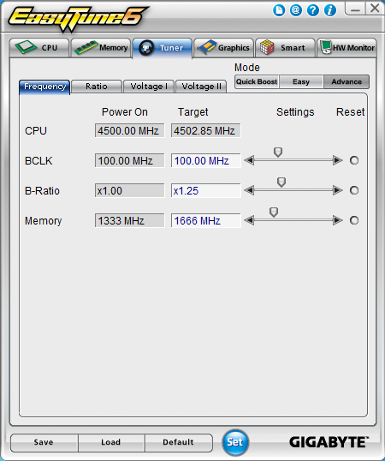Select the BCLK reset radio button
The image size is (385, 461).
(354, 160)
